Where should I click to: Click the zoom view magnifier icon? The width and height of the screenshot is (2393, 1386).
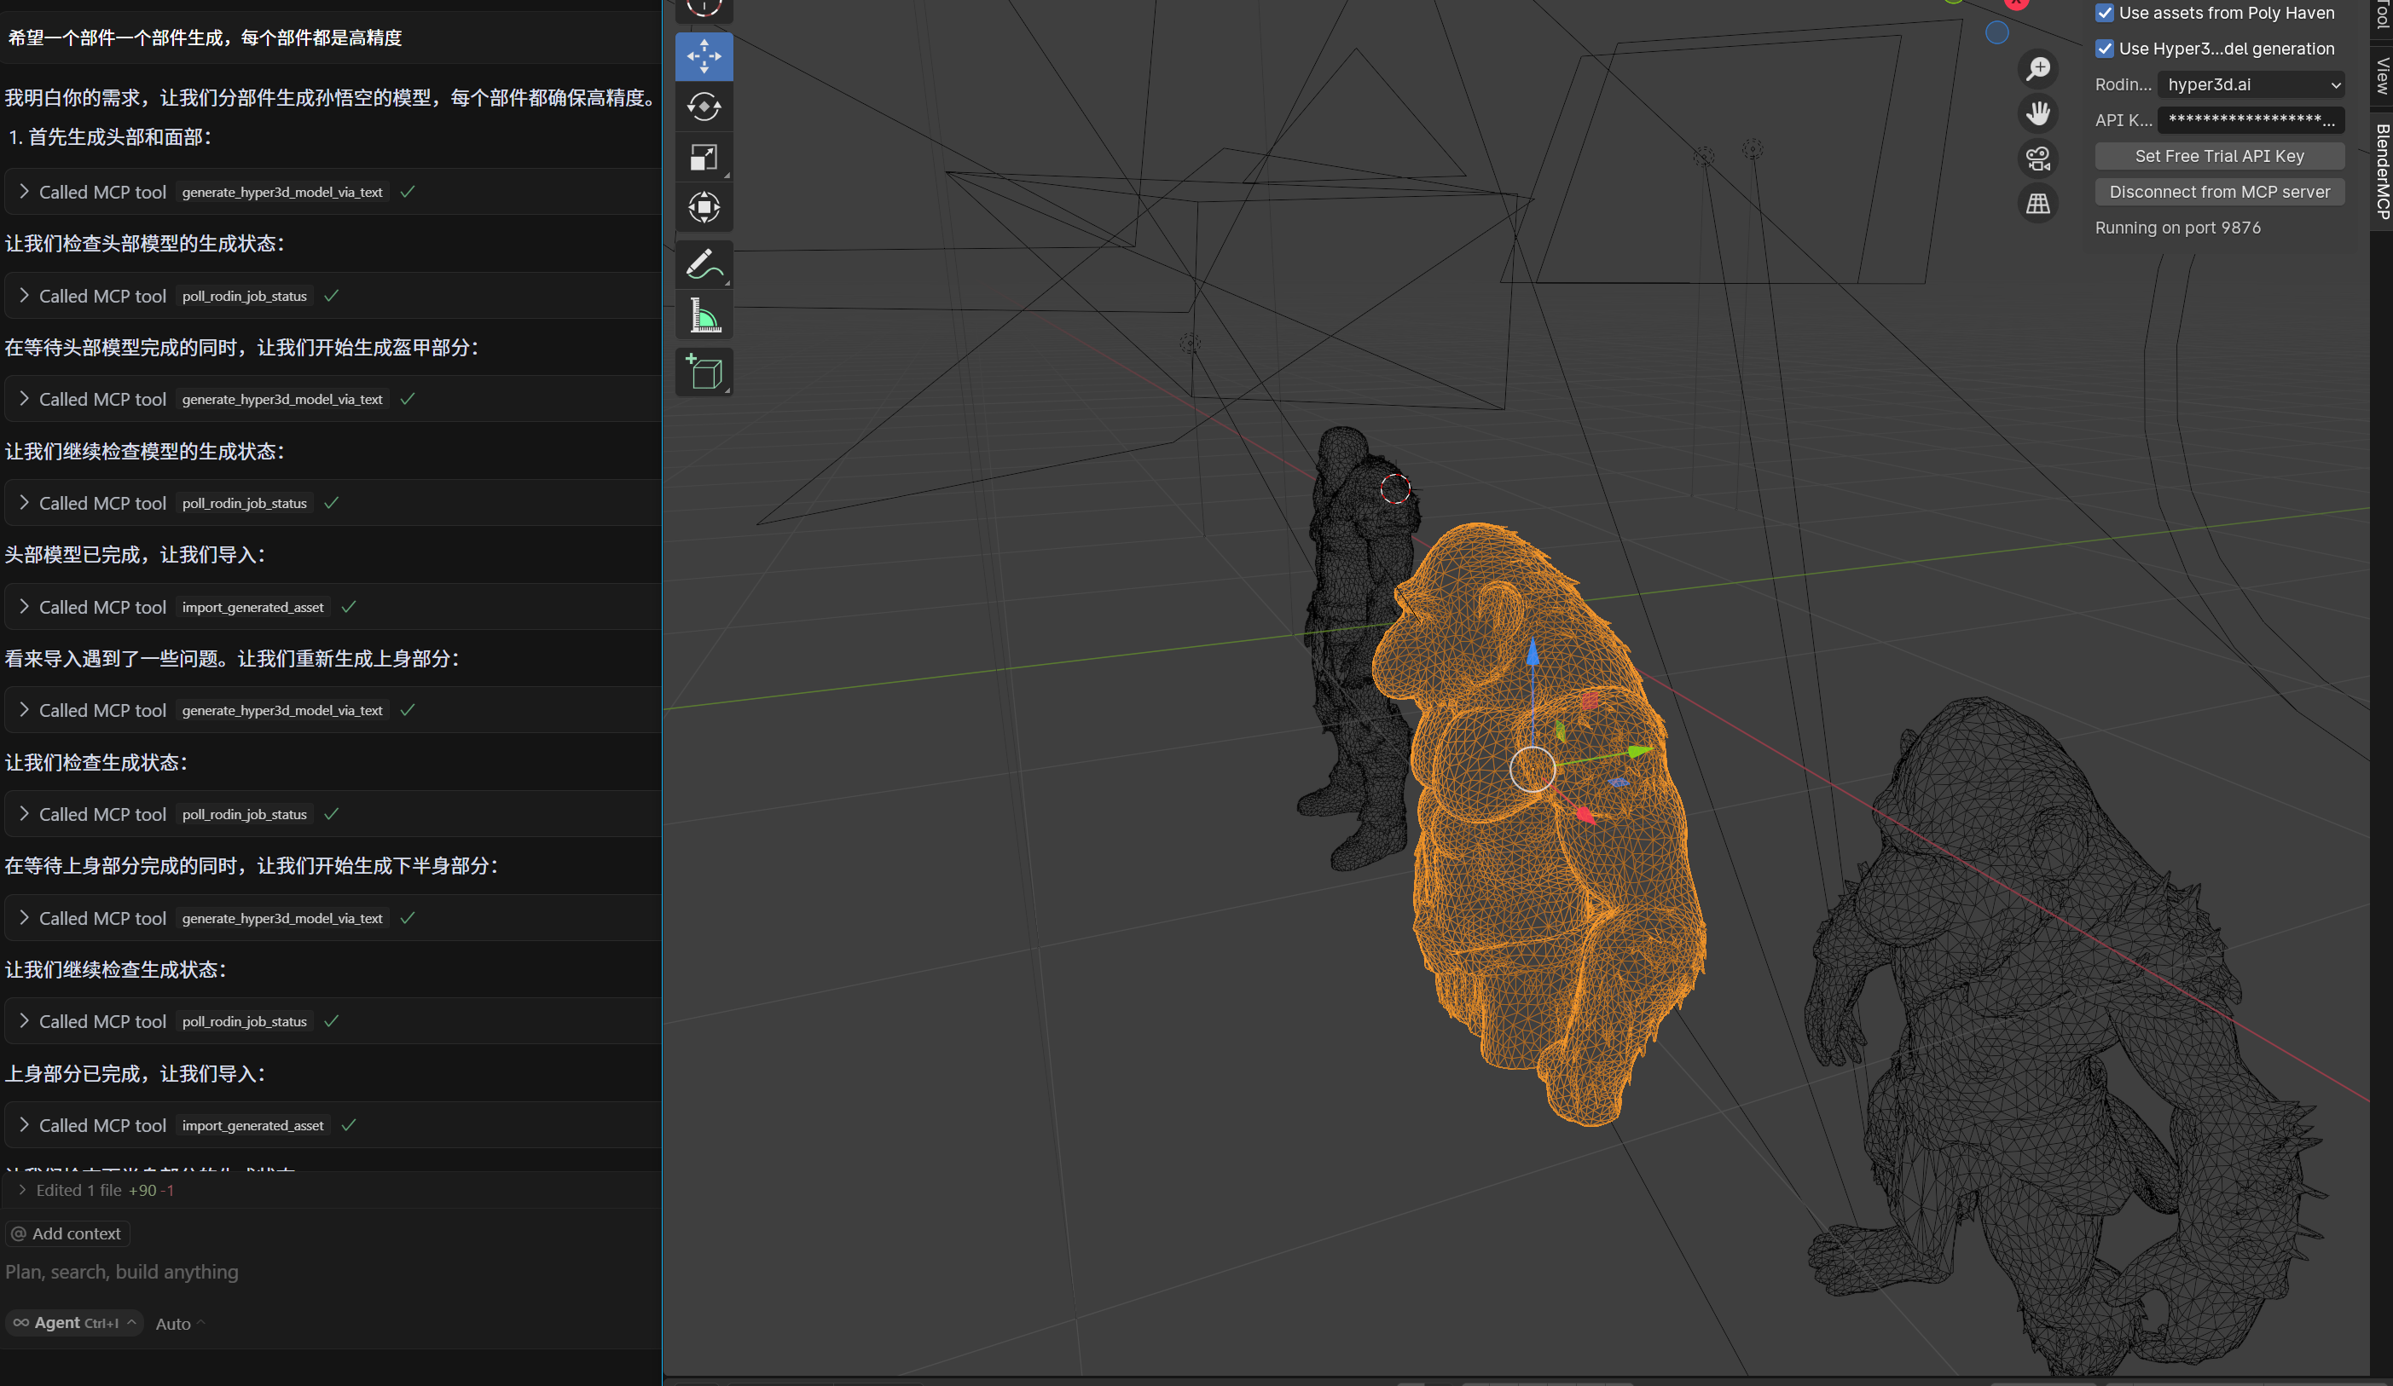(x=2038, y=68)
